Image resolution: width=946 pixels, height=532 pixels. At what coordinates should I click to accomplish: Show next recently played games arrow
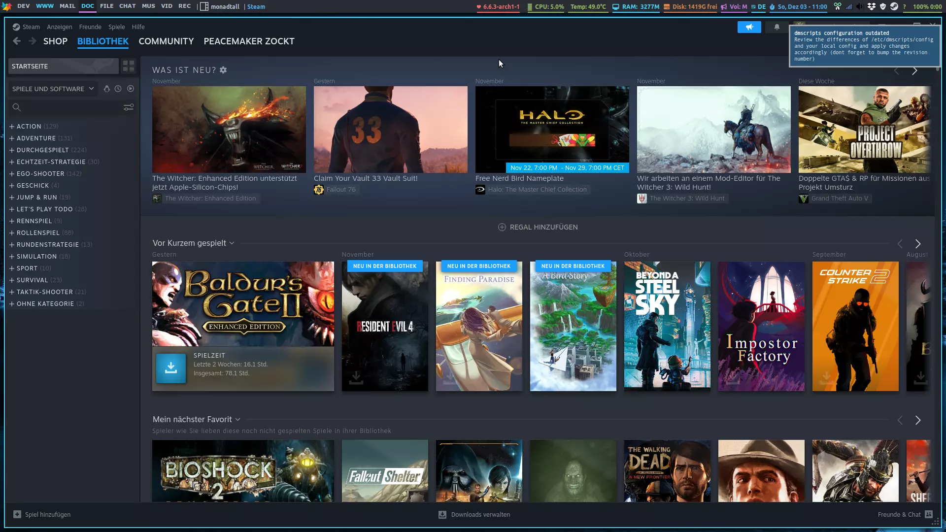click(x=918, y=244)
